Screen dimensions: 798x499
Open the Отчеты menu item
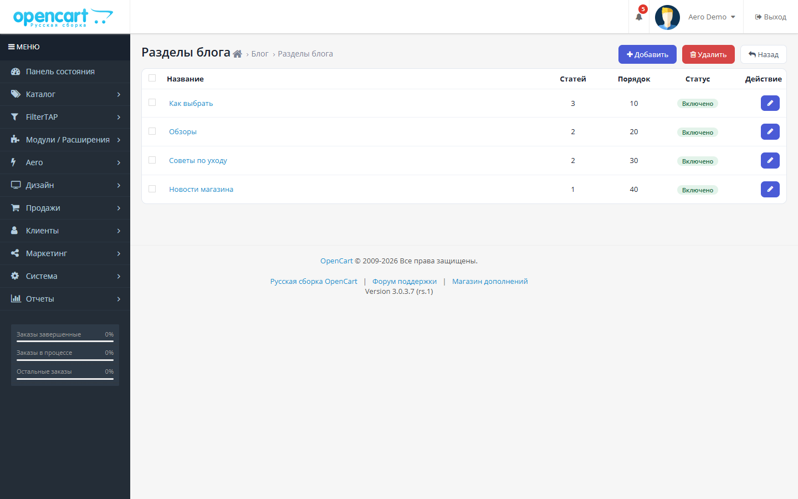pos(65,299)
